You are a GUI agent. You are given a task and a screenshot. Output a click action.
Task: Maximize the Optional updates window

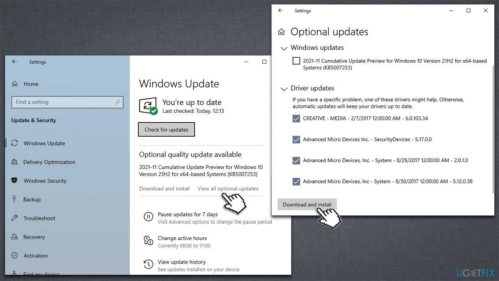point(469,11)
